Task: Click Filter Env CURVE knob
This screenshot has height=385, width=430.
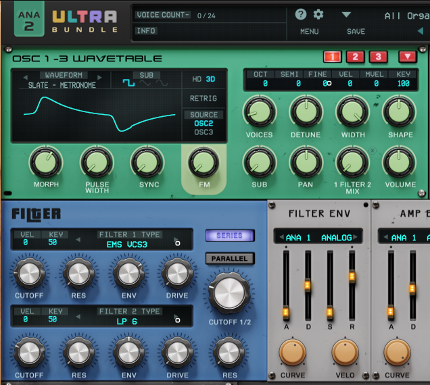Action: click(x=293, y=353)
